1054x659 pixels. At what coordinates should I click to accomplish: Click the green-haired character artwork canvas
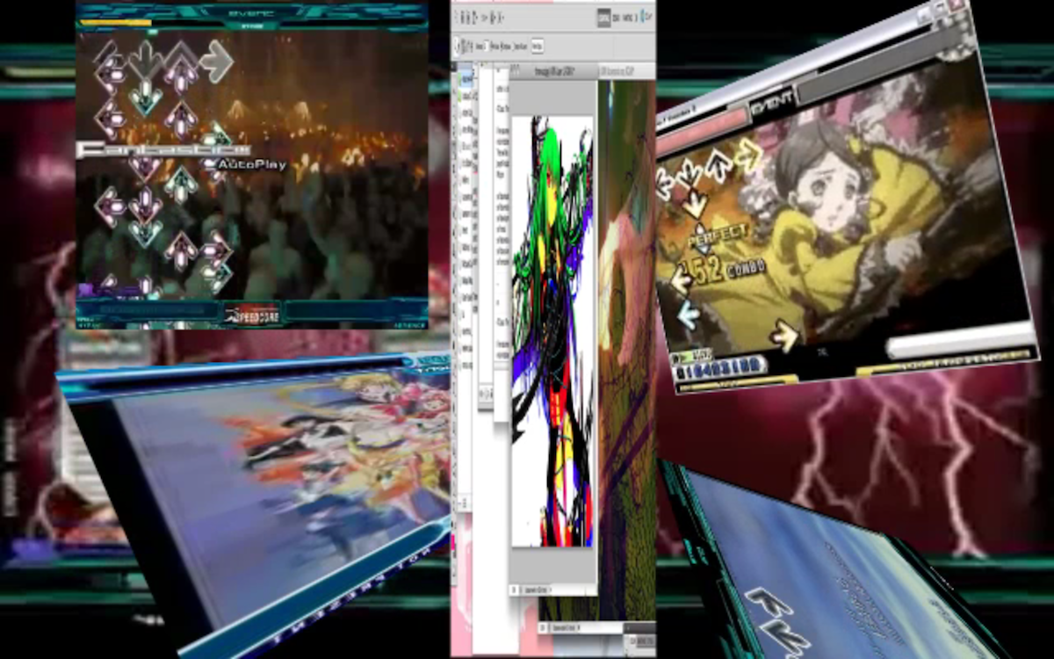552,334
